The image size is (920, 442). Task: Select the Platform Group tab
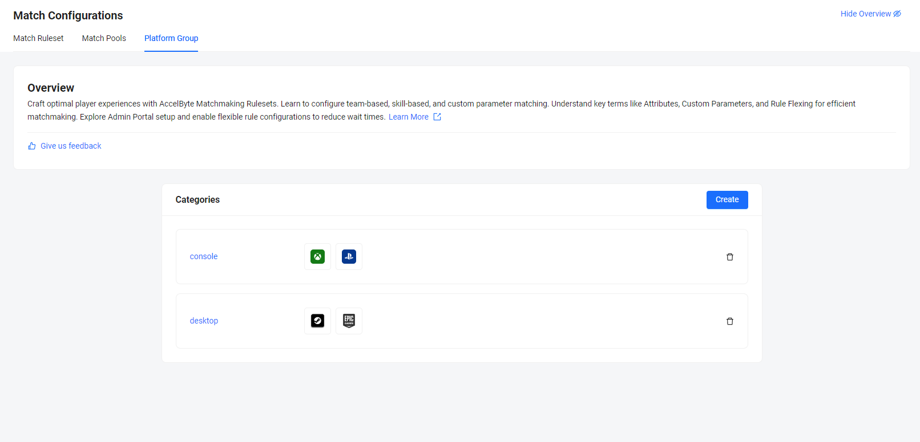pos(171,38)
